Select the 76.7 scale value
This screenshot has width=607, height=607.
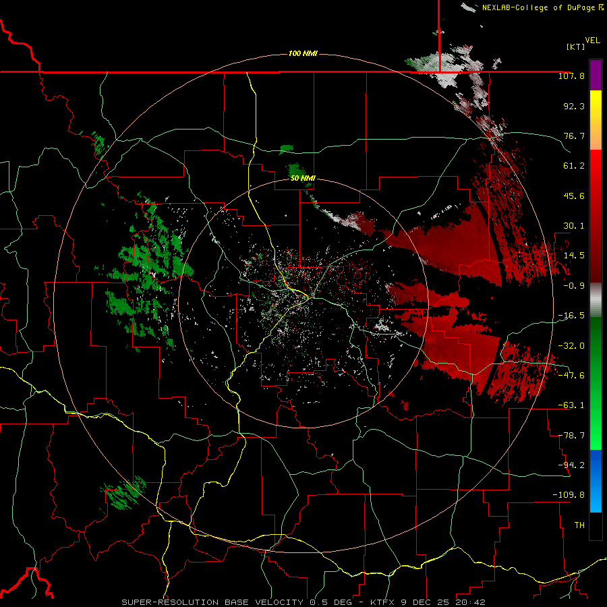(x=574, y=136)
